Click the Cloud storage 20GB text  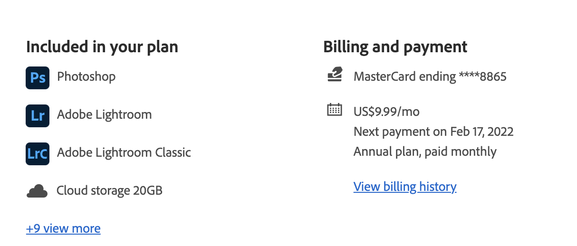click(109, 190)
